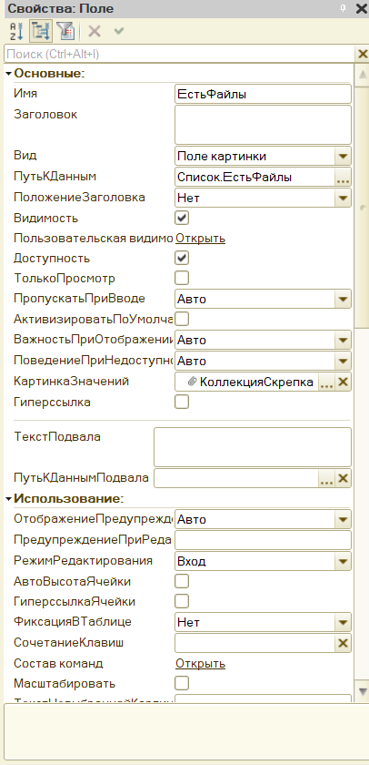Open the РежимРедактирования dropdown showing Вход
The height and width of the screenshot is (765, 369).
(343, 562)
